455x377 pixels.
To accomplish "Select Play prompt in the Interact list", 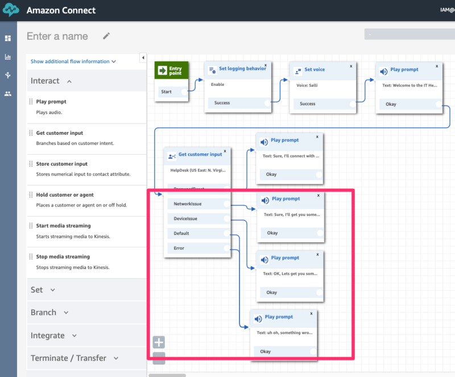I will [x=87, y=107].
